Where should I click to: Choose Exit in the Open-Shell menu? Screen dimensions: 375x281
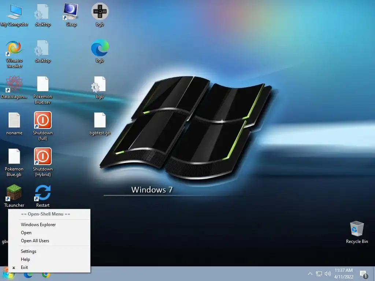click(49, 267)
